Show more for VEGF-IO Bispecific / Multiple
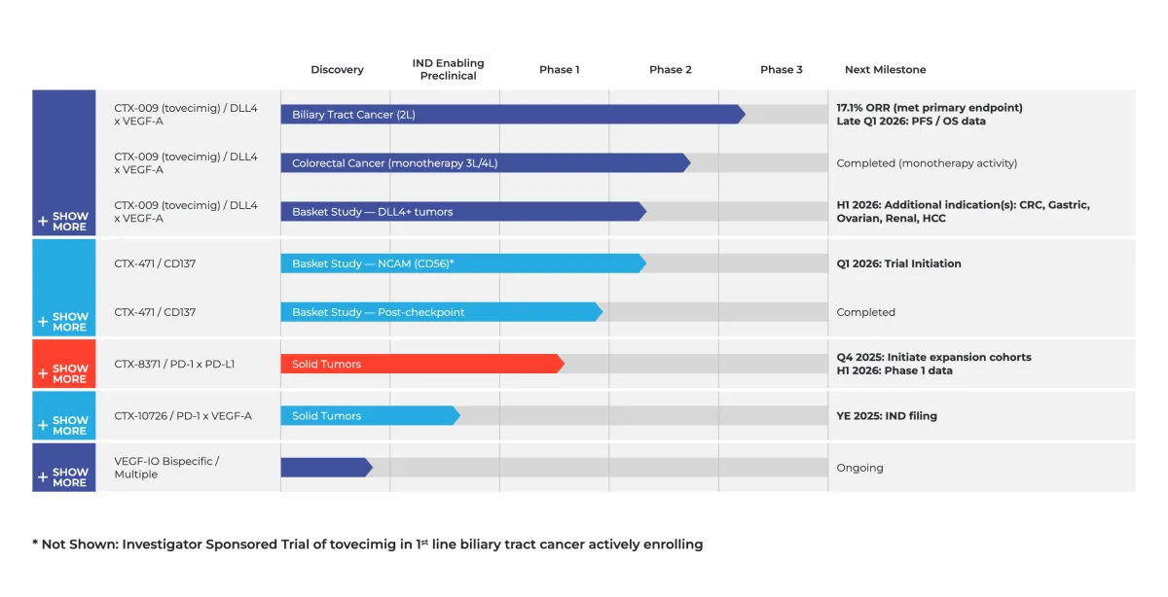The height and width of the screenshot is (597, 1168). 63,476
